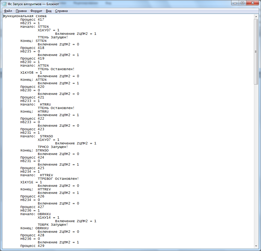
Task: Click the Notepad icon in the title bar
Action: (5, 4)
